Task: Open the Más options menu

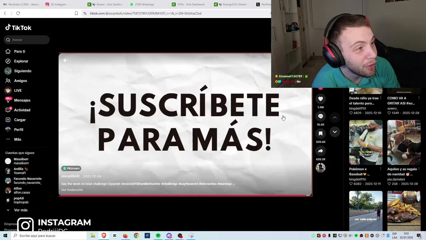Action: coord(13,139)
